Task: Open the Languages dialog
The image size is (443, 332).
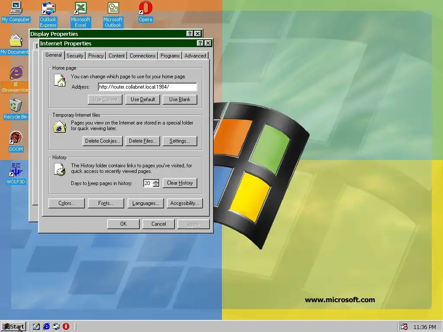Action: pos(145,203)
